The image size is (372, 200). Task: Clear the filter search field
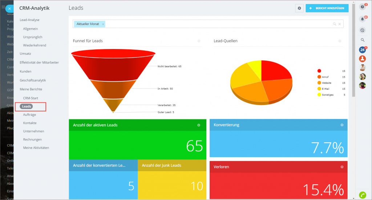click(x=340, y=24)
